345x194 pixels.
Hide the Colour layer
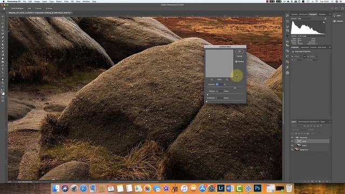coord(292,145)
